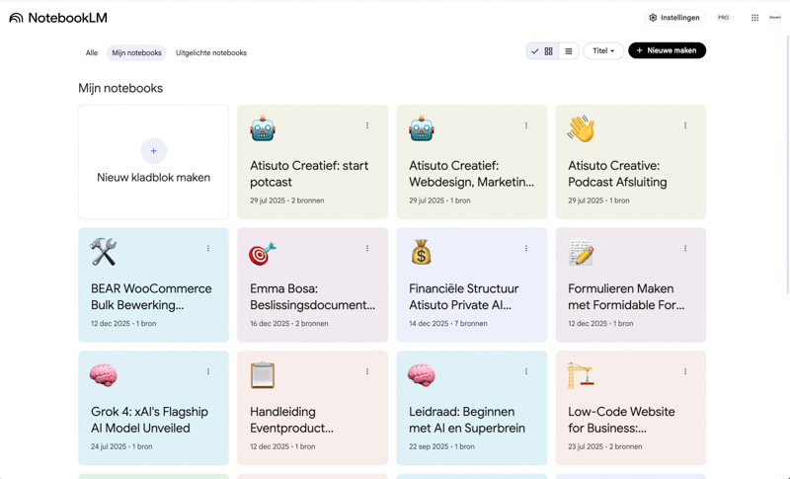Open three-dot menu on Atisuto Creatief: start potcast
Image resolution: width=790 pixels, height=479 pixels.
tap(367, 125)
